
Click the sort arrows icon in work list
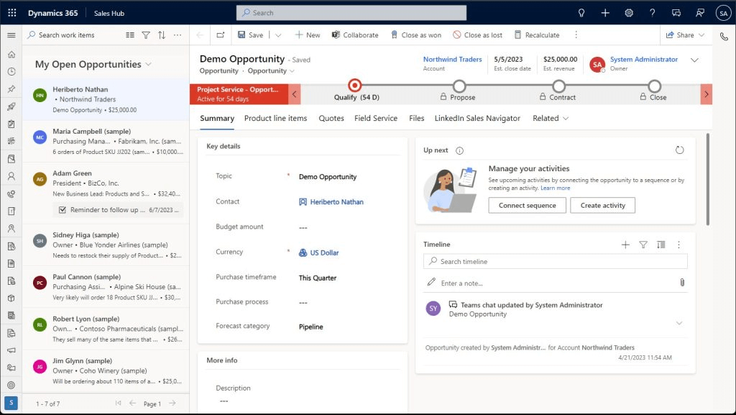pyautogui.click(x=162, y=35)
